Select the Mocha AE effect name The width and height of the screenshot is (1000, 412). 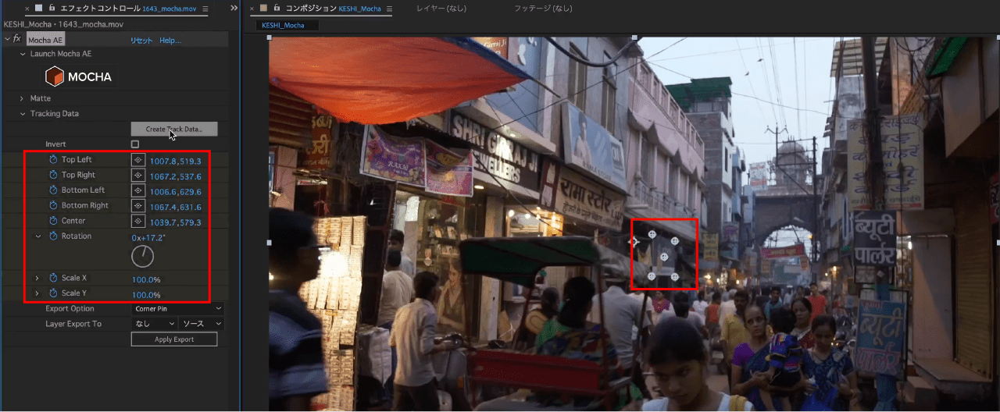(46, 39)
